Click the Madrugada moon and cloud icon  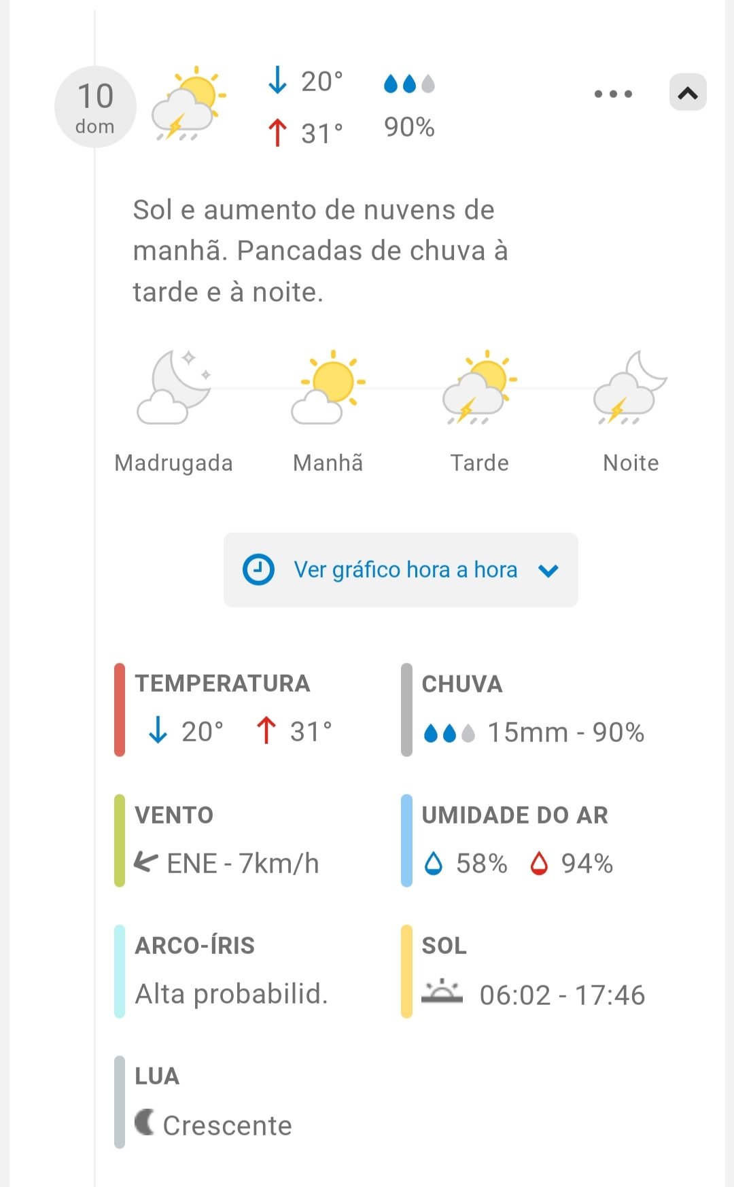174,388
